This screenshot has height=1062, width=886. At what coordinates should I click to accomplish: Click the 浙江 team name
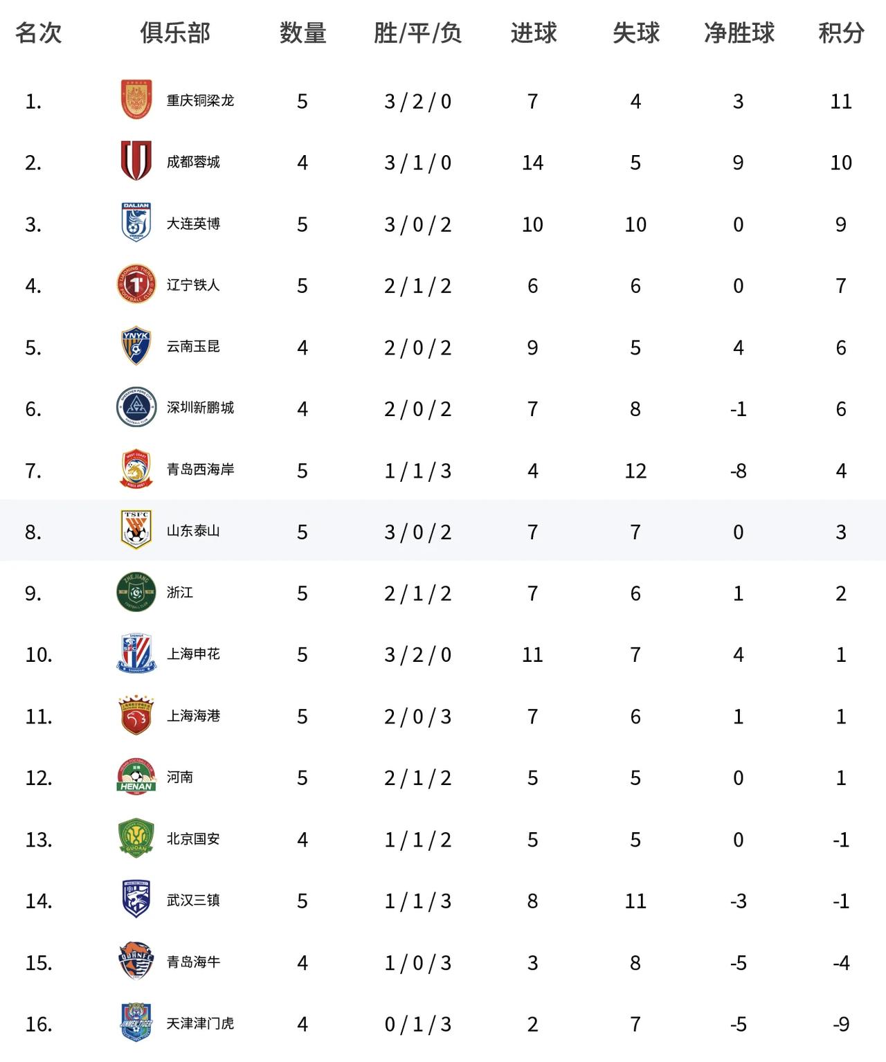[x=180, y=593]
